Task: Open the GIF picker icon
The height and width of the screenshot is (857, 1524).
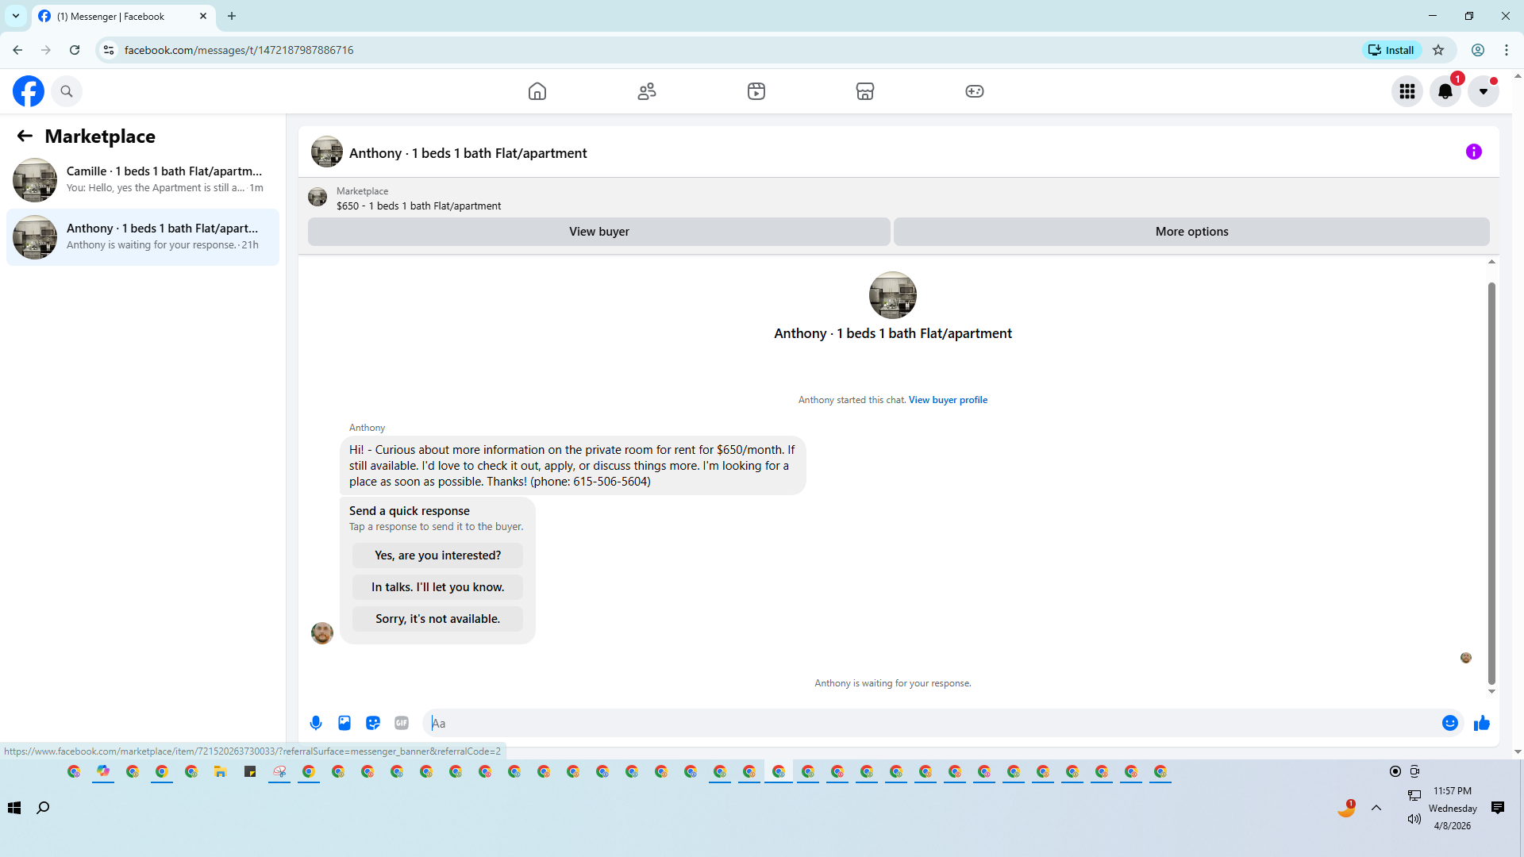Action: pyautogui.click(x=402, y=723)
